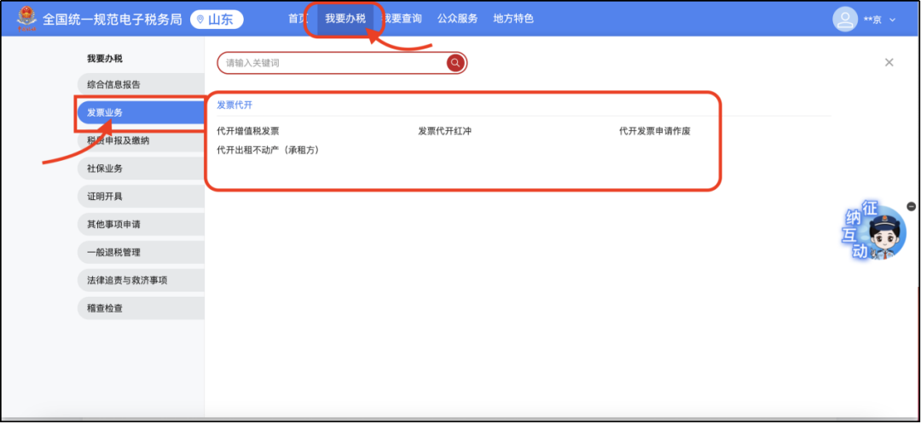Select 证明开具 in sidebar
This screenshot has width=921, height=423.
click(x=141, y=197)
